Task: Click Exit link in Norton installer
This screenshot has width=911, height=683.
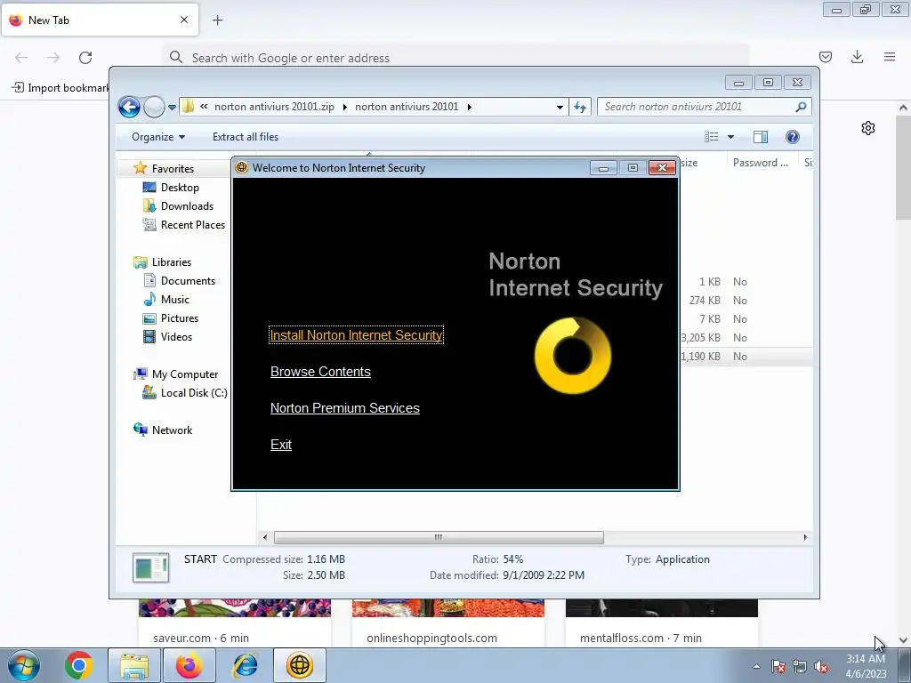Action: coord(280,445)
